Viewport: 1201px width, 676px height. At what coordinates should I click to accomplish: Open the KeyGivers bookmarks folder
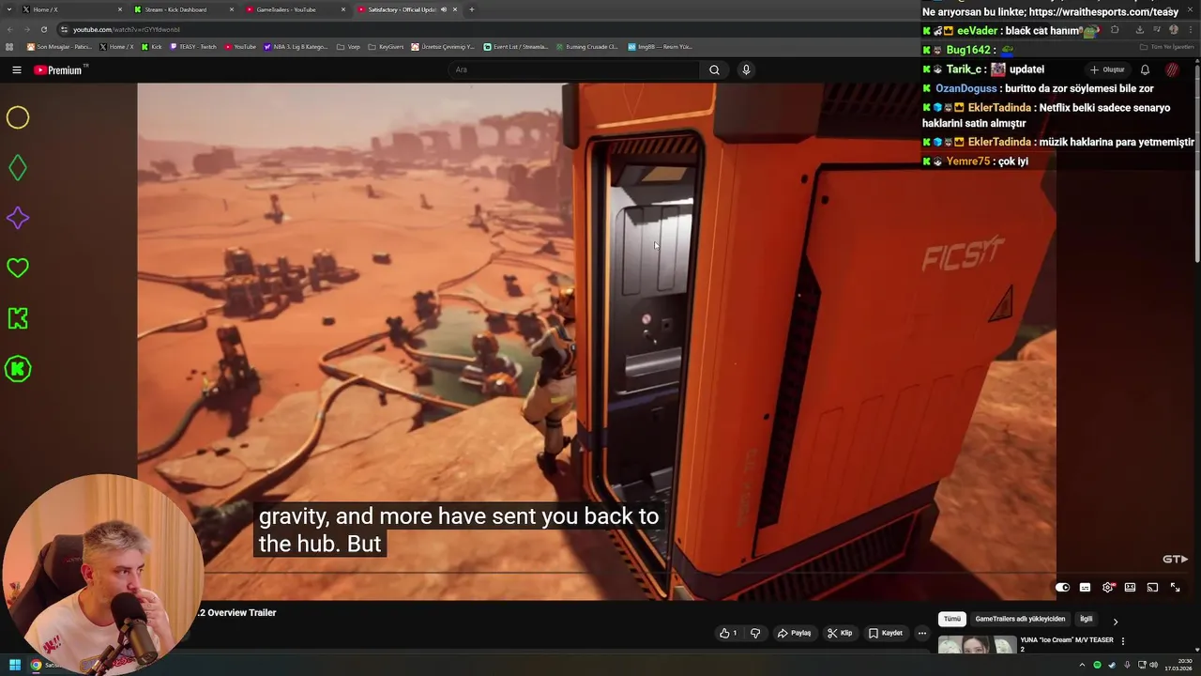tap(386, 47)
